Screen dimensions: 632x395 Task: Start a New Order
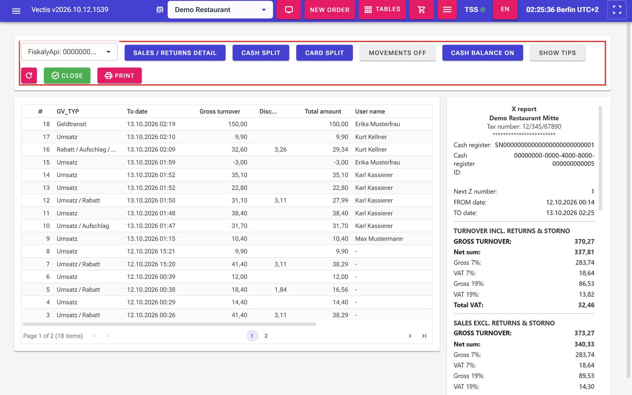329,10
